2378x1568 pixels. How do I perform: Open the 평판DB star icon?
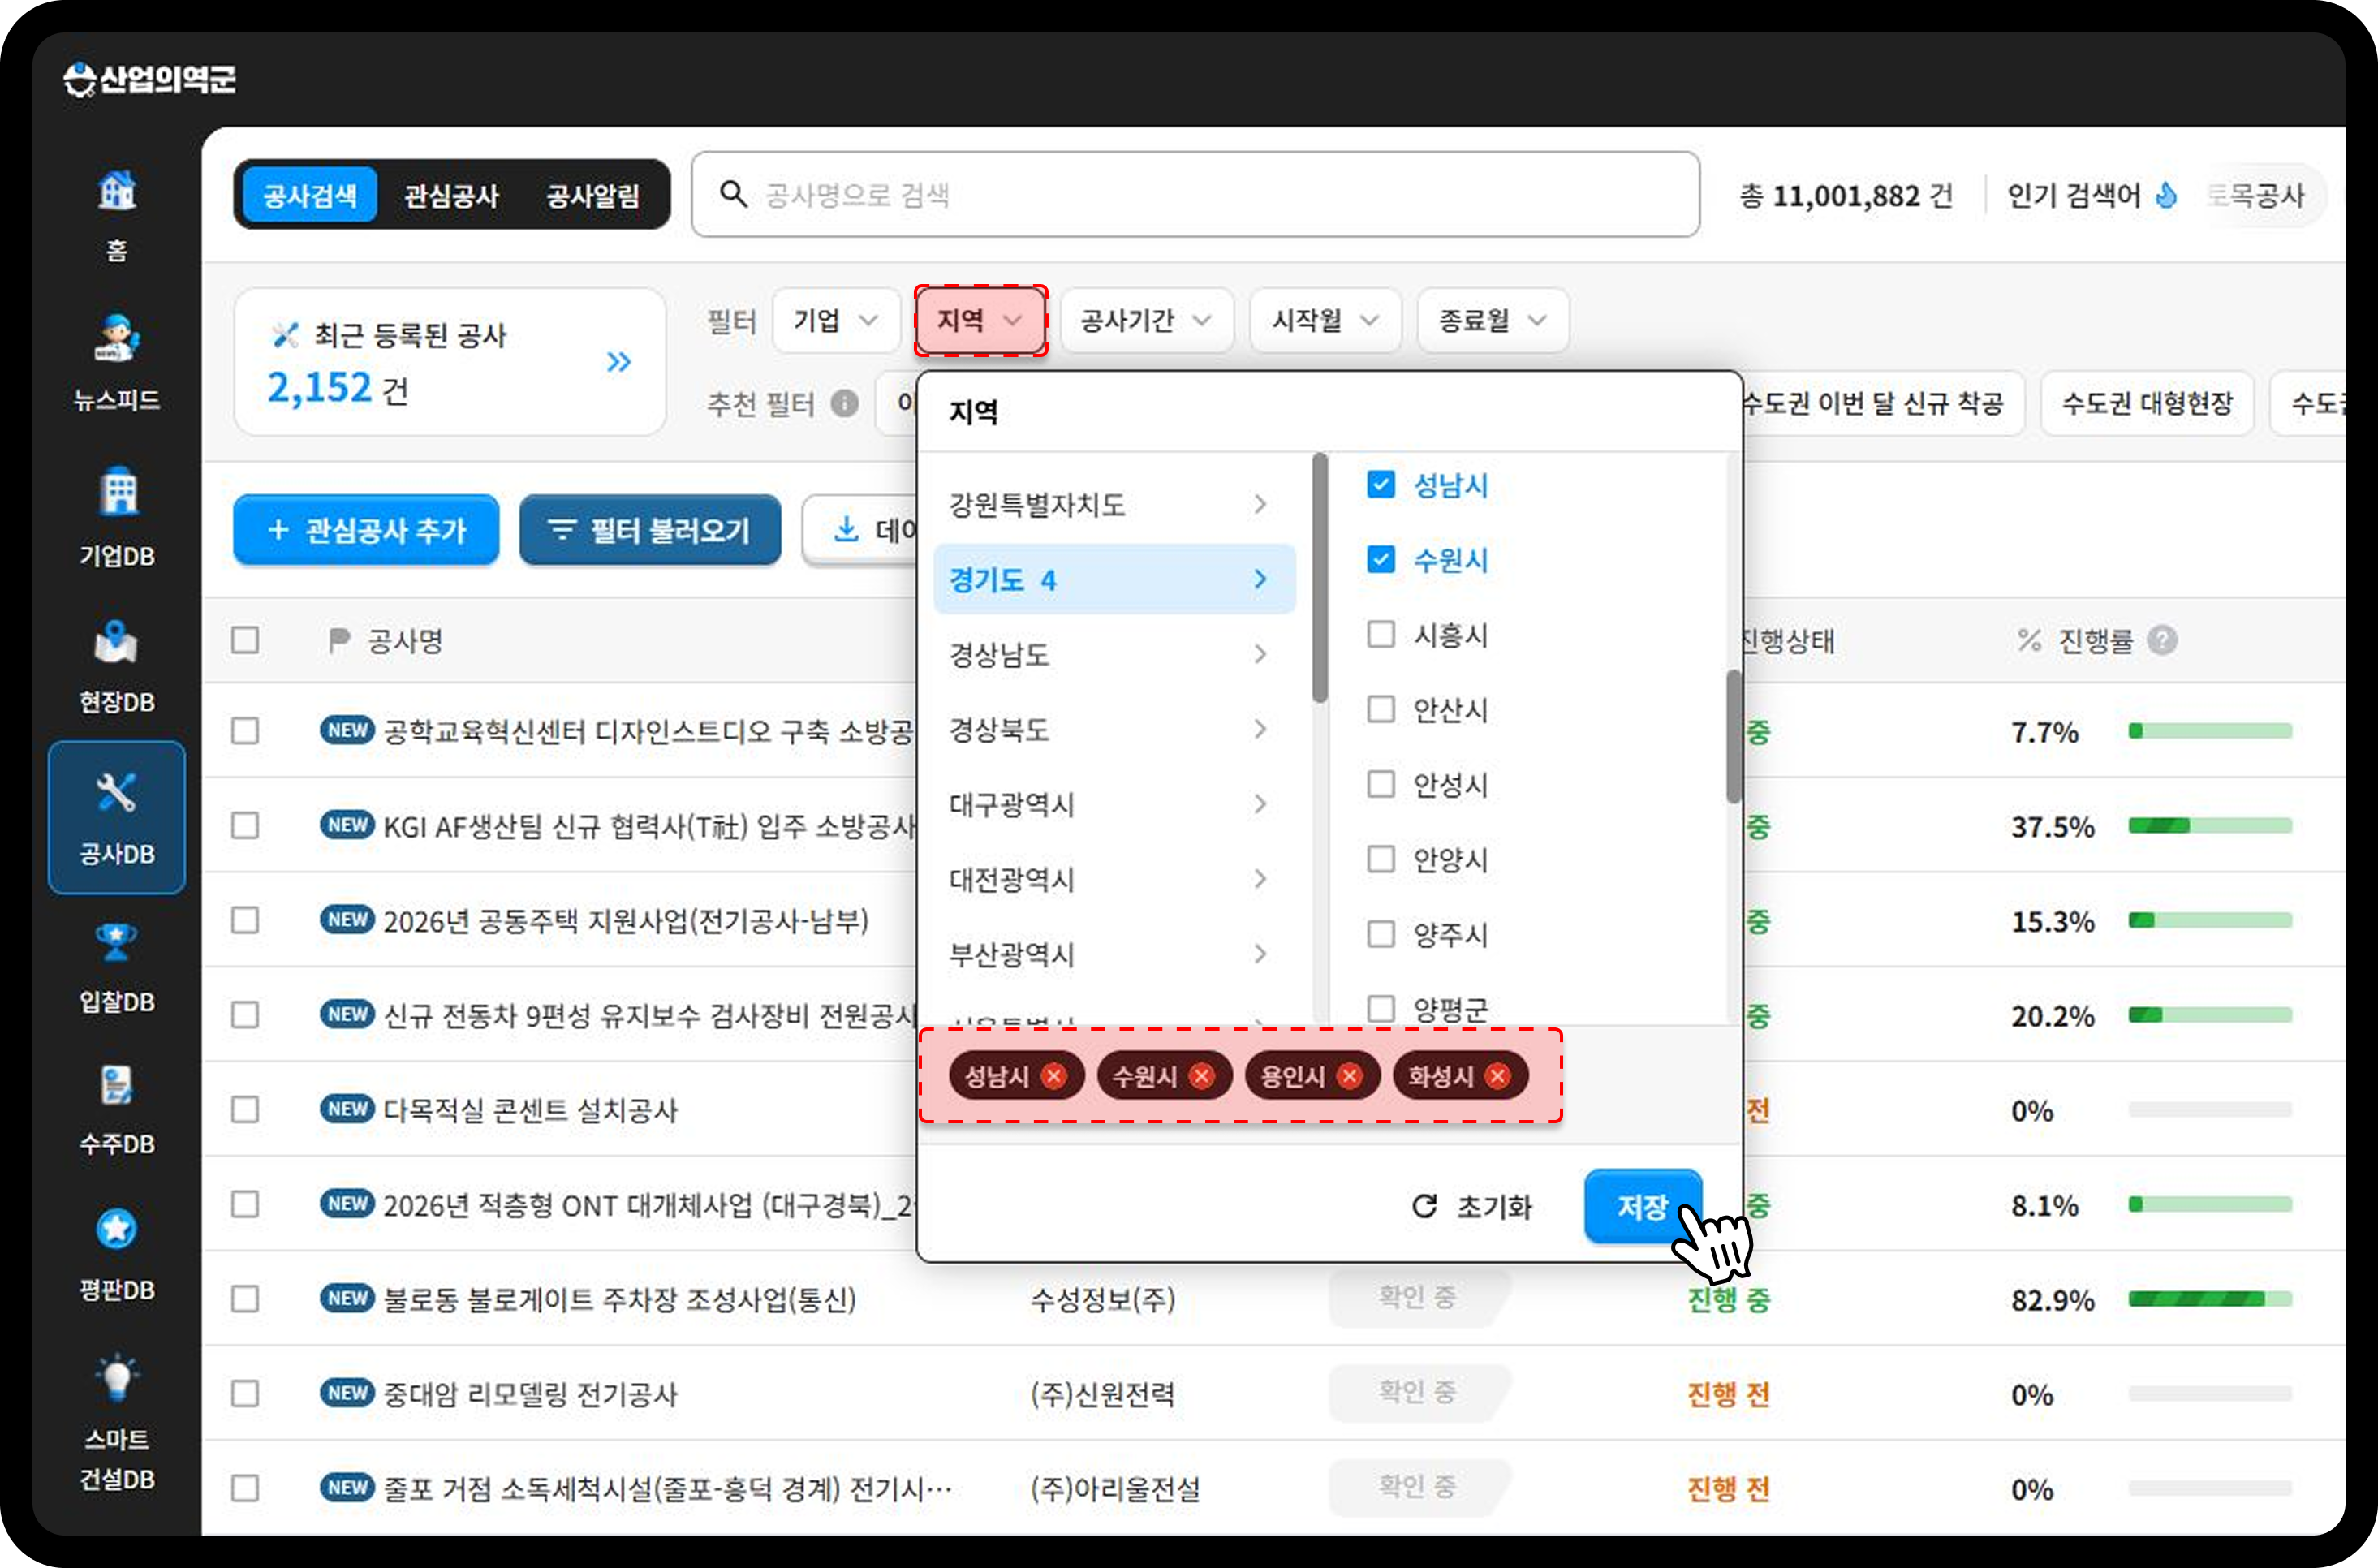117,1228
